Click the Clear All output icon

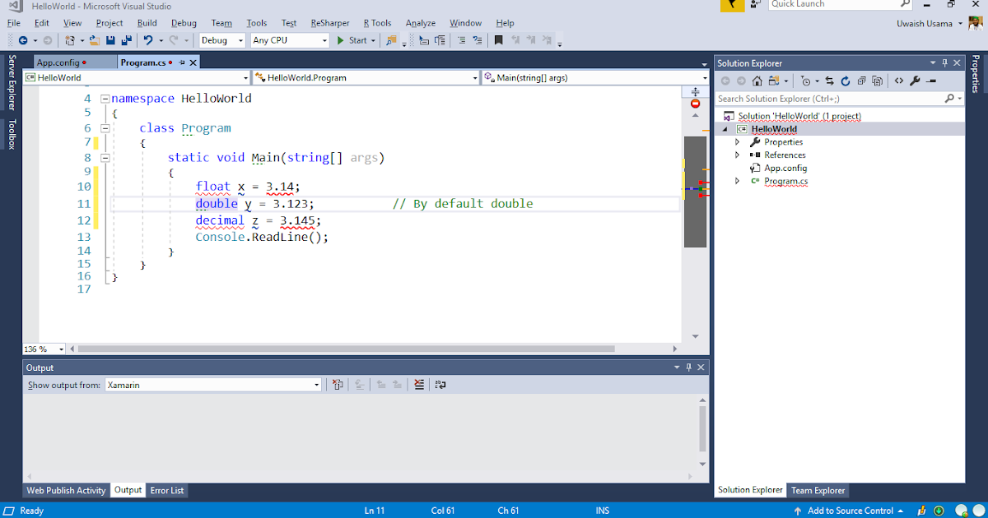419,384
